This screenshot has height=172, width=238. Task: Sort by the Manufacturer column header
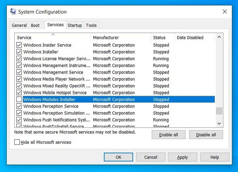click(121, 37)
